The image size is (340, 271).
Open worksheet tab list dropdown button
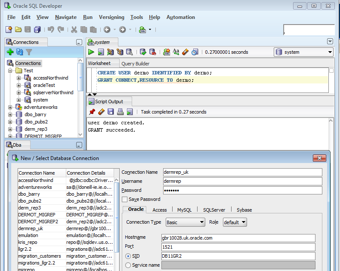click(330, 41)
